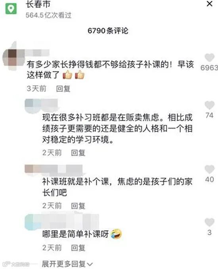Screen dimensions: 218x269
Task: Tap heart on 哪里是简单补课呀 comment
Action: click(209, 222)
